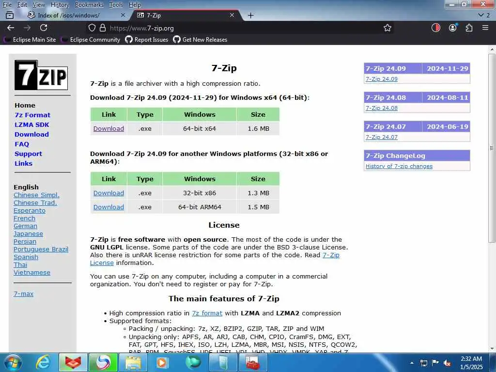Image resolution: width=496 pixels, height=372 pixels.
Task: Open the 7z format link in features list
Action: (x=207, y=313)
